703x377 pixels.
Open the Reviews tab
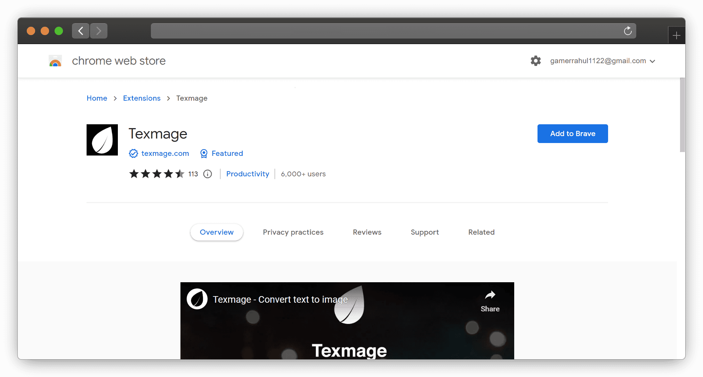click(367, 232)
